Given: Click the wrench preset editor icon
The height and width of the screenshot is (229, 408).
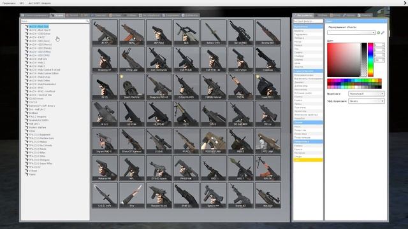Looking at the screenshot, I should point(382,32).
